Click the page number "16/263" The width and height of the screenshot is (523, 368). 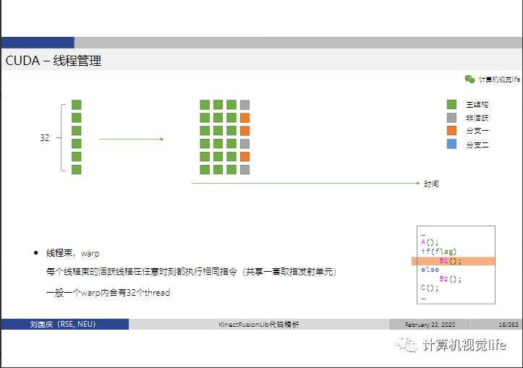[x=509, y=325]
